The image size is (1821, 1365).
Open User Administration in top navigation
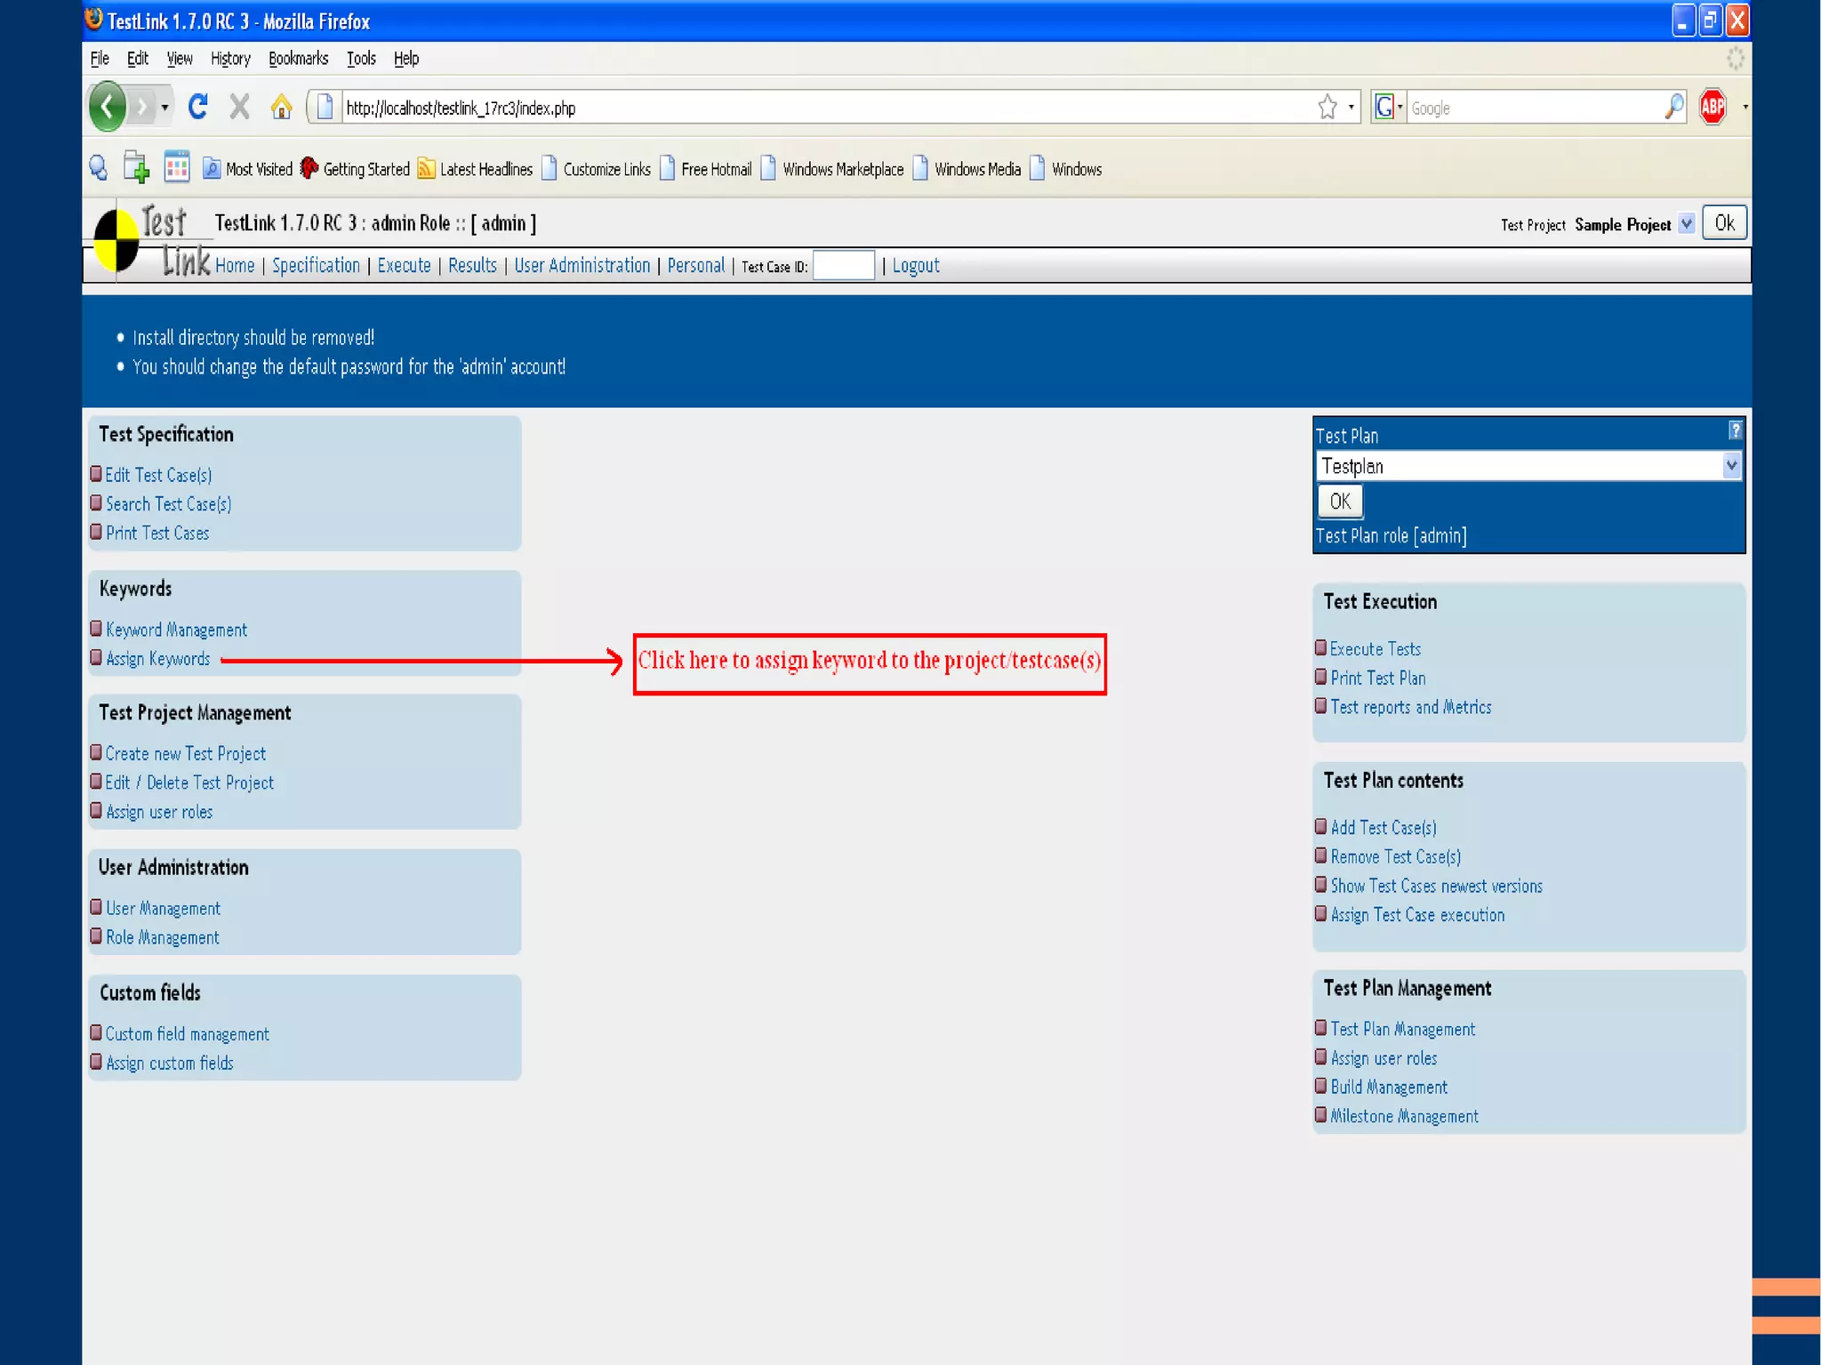pyautogui.click(x=582, y=266)
